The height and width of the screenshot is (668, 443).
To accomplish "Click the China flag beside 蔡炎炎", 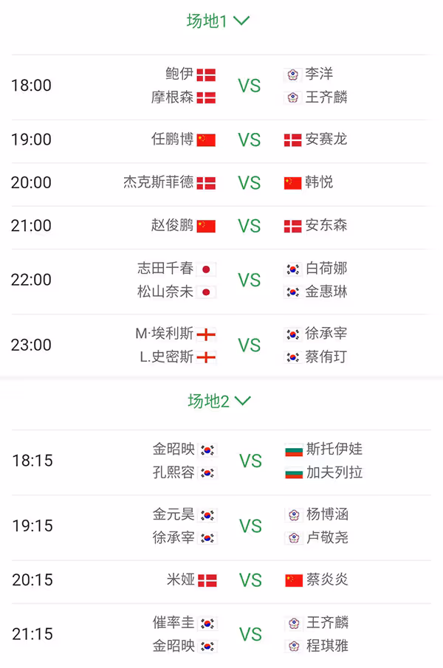I will [x=294, y=580].
